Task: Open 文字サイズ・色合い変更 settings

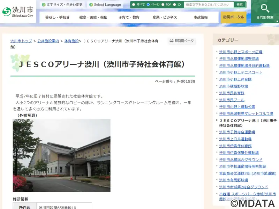Action: [62, 5]
